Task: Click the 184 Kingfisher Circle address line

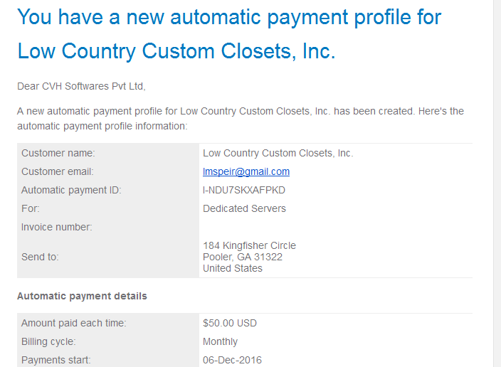Action: click(x=249, y=245)
